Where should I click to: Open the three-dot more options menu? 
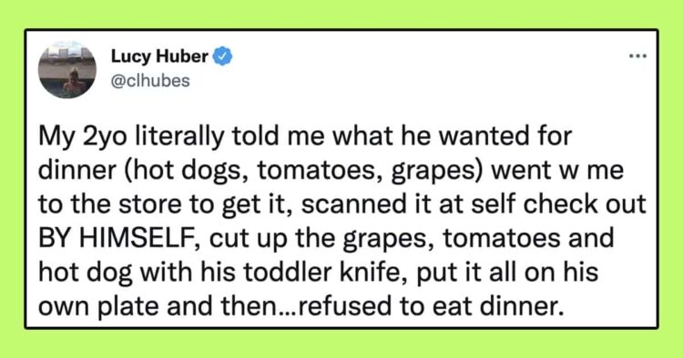(638, 56)
